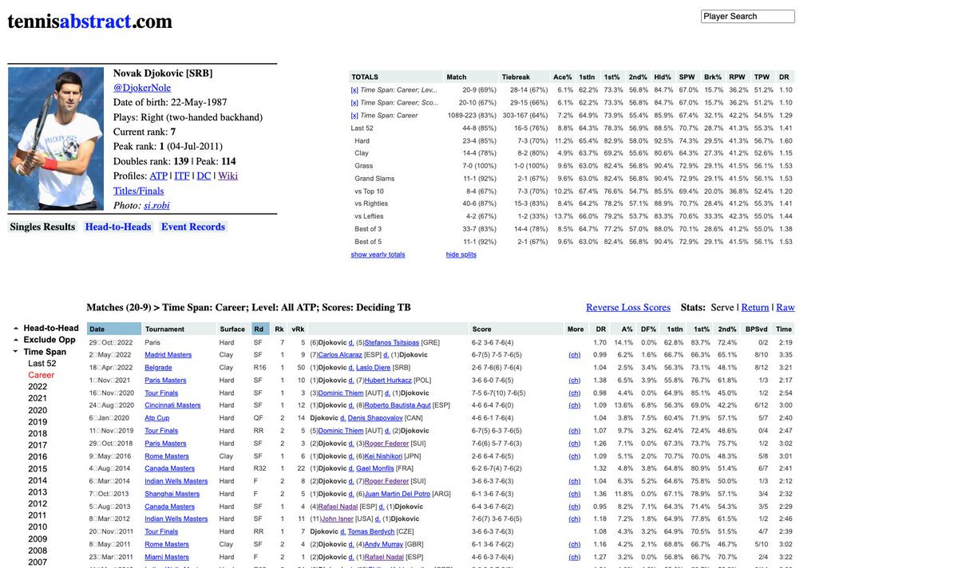
Task: Click the hide splits link
Action: click(461, 254)
